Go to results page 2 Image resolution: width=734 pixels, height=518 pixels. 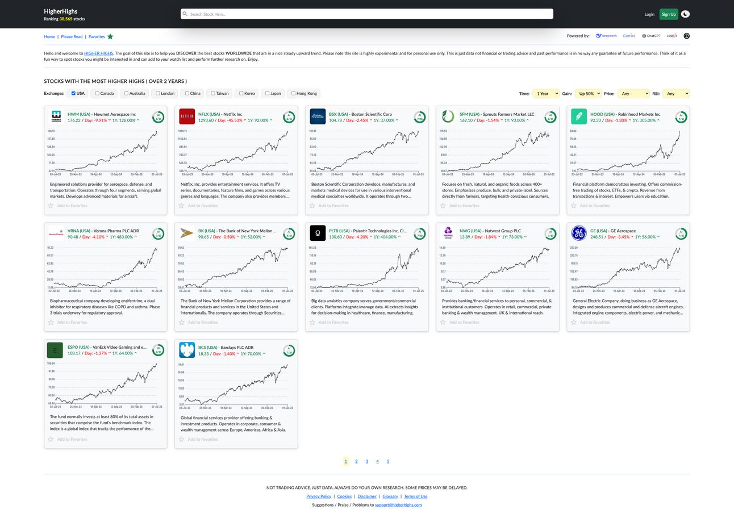[356, 461]
